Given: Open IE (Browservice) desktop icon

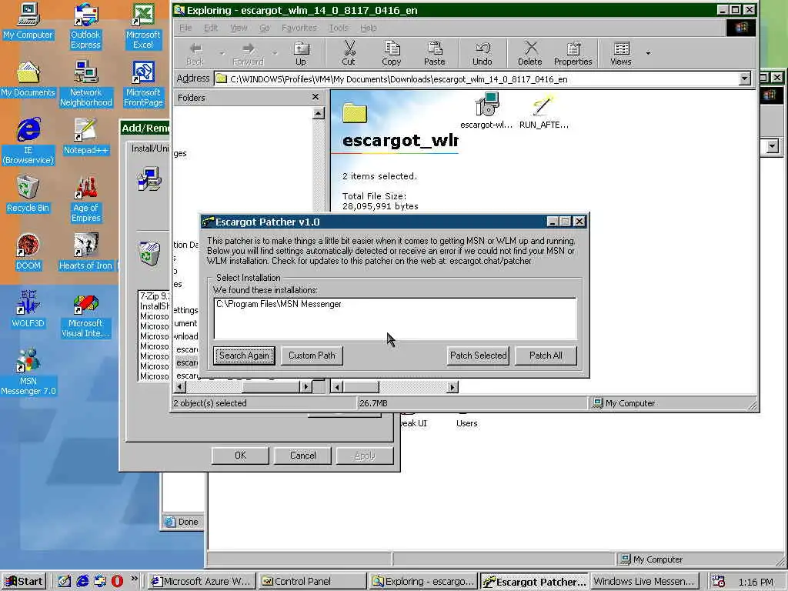Looking at the screenshot, I should click(x=28, y=142).
